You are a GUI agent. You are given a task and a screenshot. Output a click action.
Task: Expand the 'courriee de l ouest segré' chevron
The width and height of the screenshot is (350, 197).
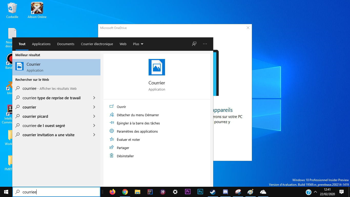pos(94,125)
